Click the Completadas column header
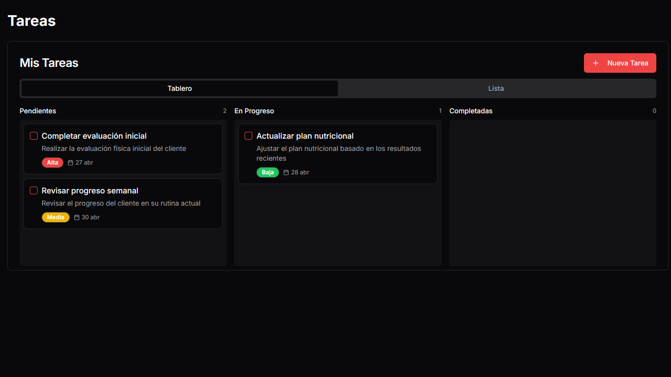 [x=470, y=111]
